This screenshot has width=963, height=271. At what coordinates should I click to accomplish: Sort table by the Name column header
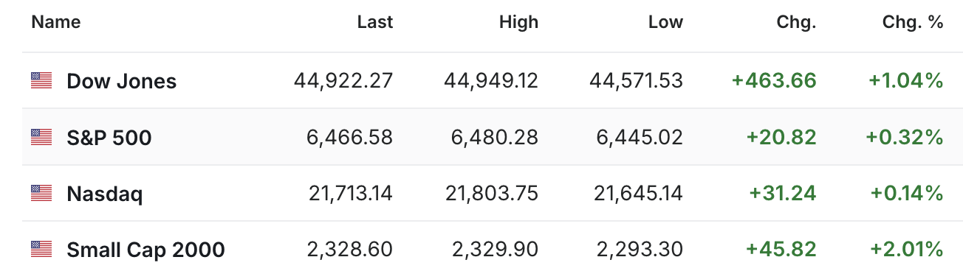point(56,23)
